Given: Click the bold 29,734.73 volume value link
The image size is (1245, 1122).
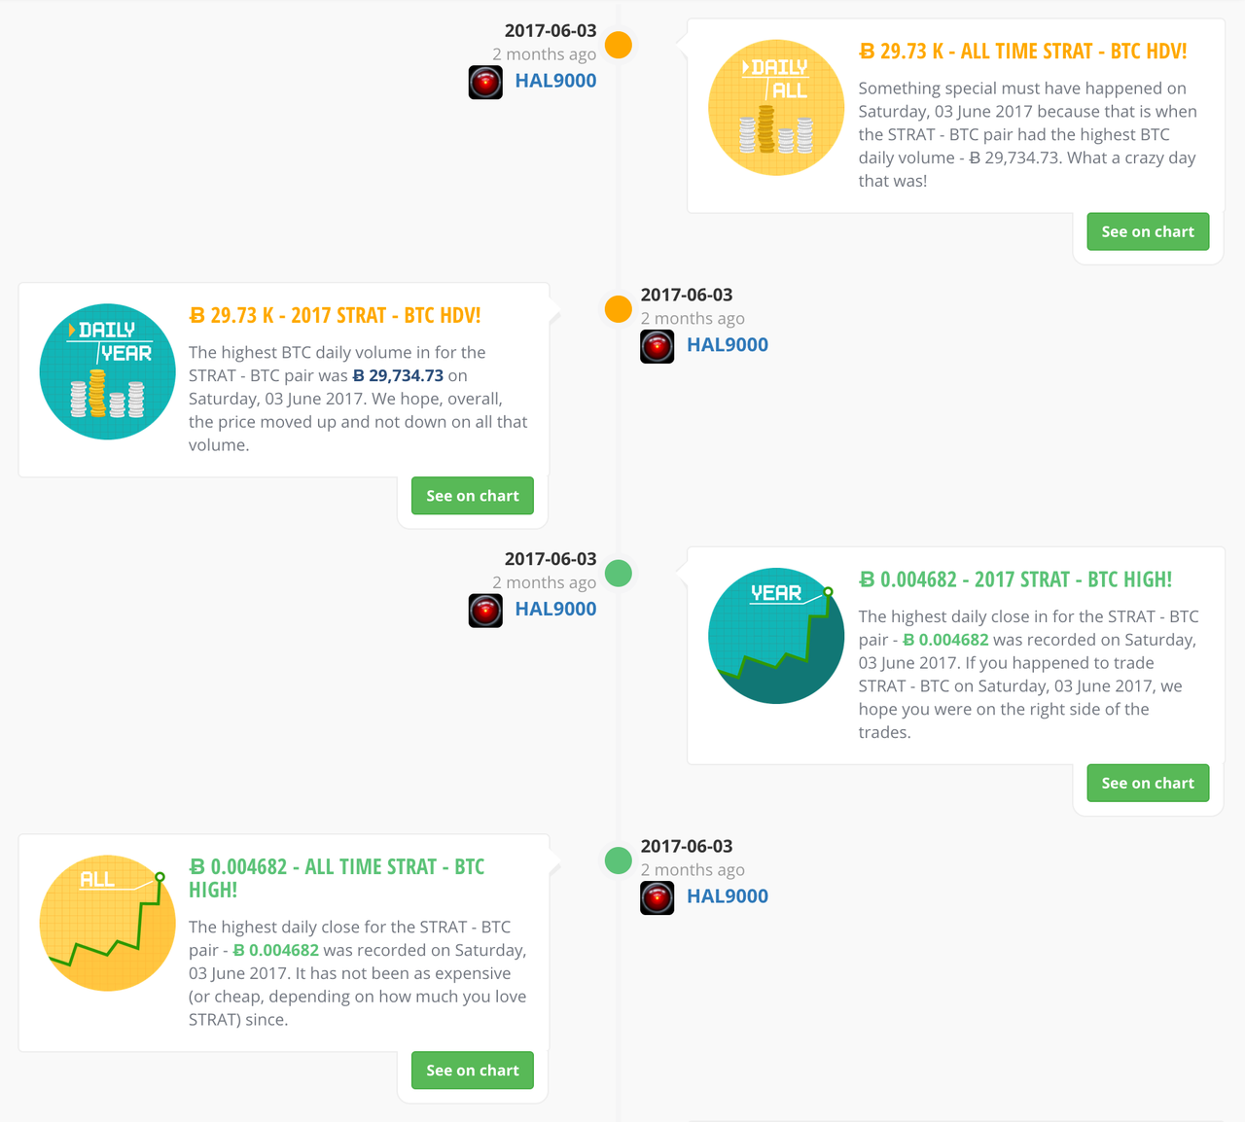Looking at the screenshot, I should (x=398, y=375).
